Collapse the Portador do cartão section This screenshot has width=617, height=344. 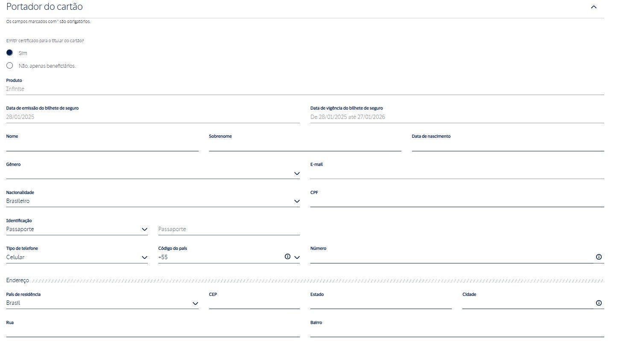(594, 7)
